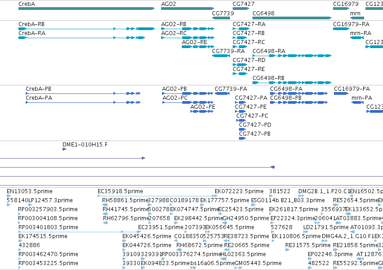
Task: Click the CG6498-RA transcript label
Action: pyautogui.click(x=269, y=51)
